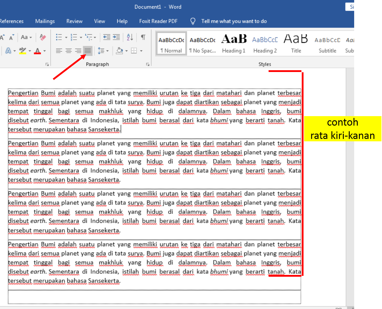Switch to the Review ribbon tab

[x=74, y=21]
